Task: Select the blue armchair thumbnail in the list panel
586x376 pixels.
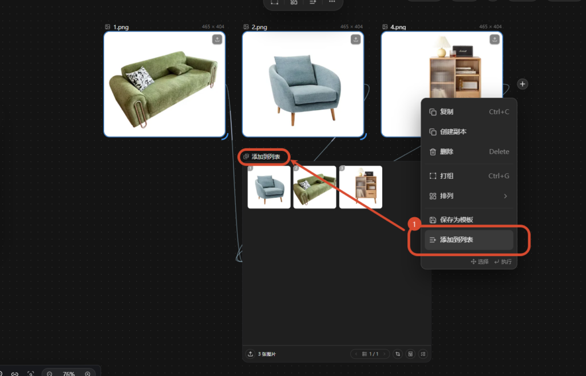Action: click(x=269, y=187)
